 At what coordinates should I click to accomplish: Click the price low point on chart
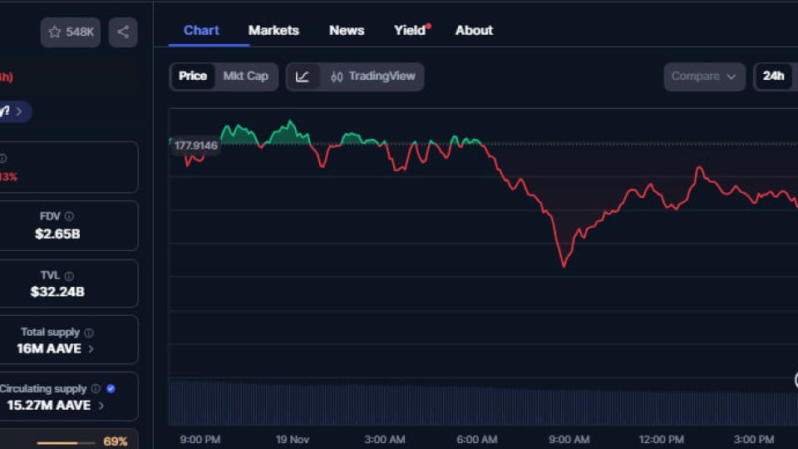point(564,266)
